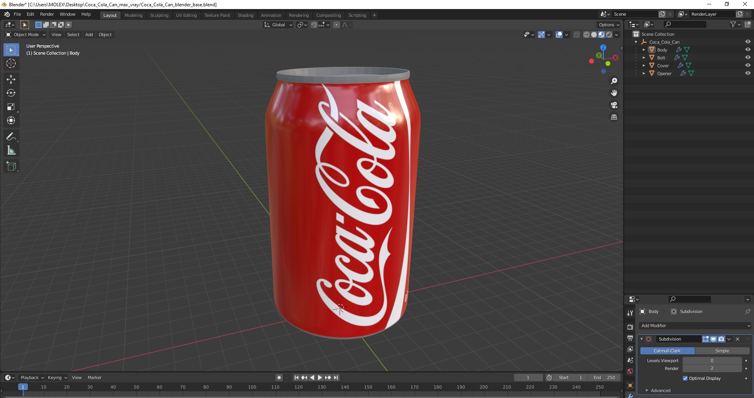Hide the Body object in outliner
The image size is (754, 398).
click(748, 50)
